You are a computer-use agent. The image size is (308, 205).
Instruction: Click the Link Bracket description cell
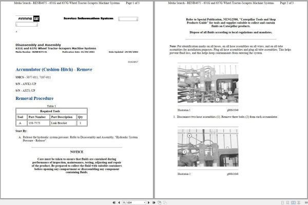tap(63, 123)
